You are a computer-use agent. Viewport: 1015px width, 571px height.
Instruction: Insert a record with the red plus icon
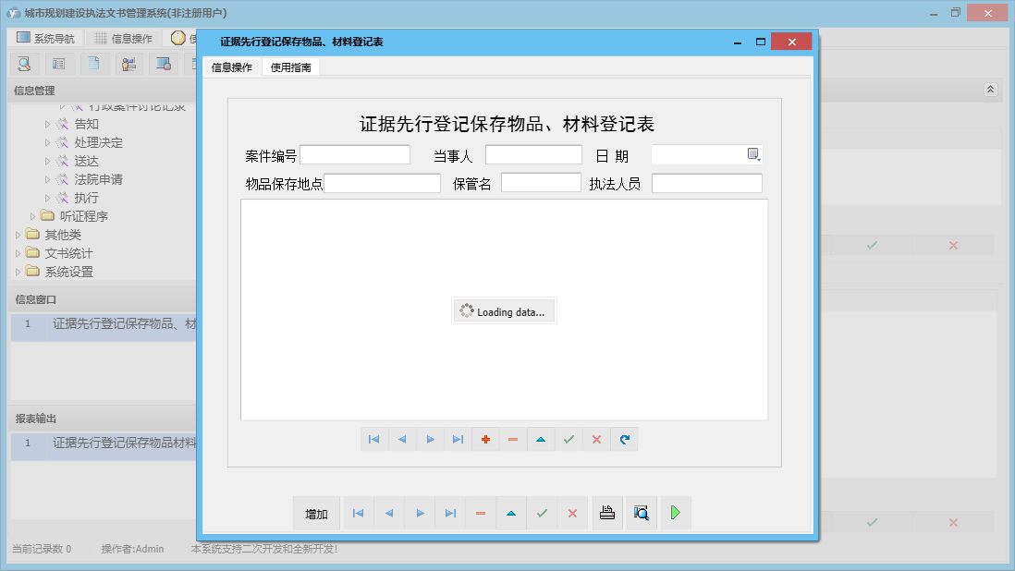point(485,439)
